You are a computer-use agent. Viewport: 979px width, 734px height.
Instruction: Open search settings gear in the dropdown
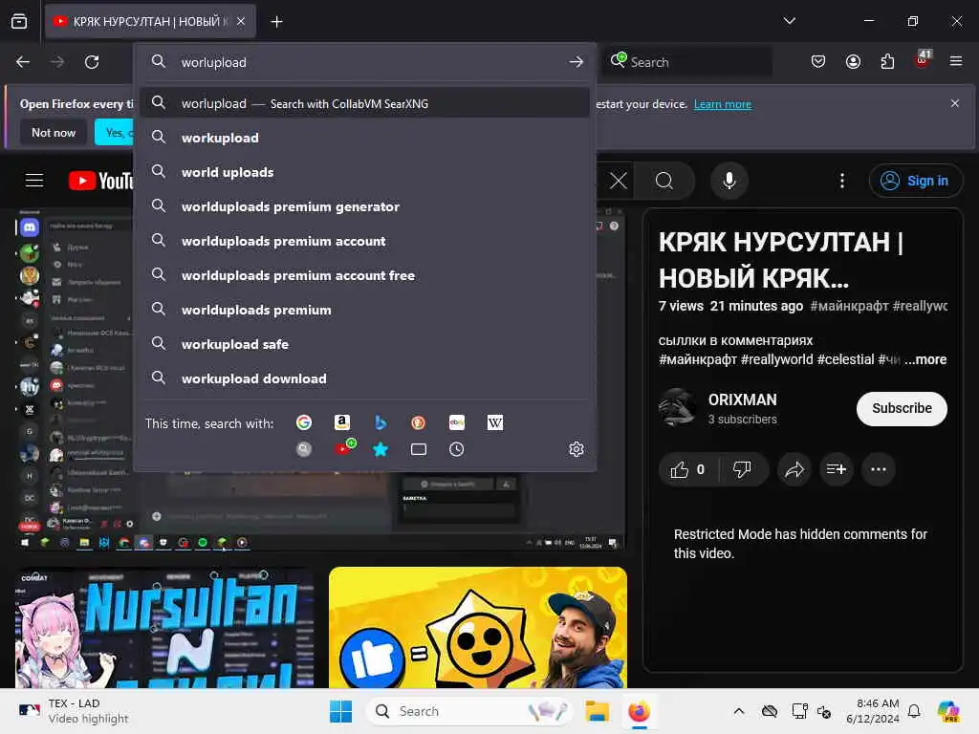click(577, 449)
